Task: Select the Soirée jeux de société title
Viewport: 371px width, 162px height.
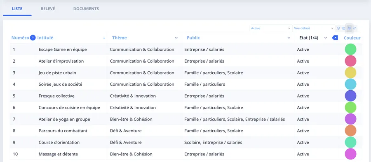Action: 61,84
